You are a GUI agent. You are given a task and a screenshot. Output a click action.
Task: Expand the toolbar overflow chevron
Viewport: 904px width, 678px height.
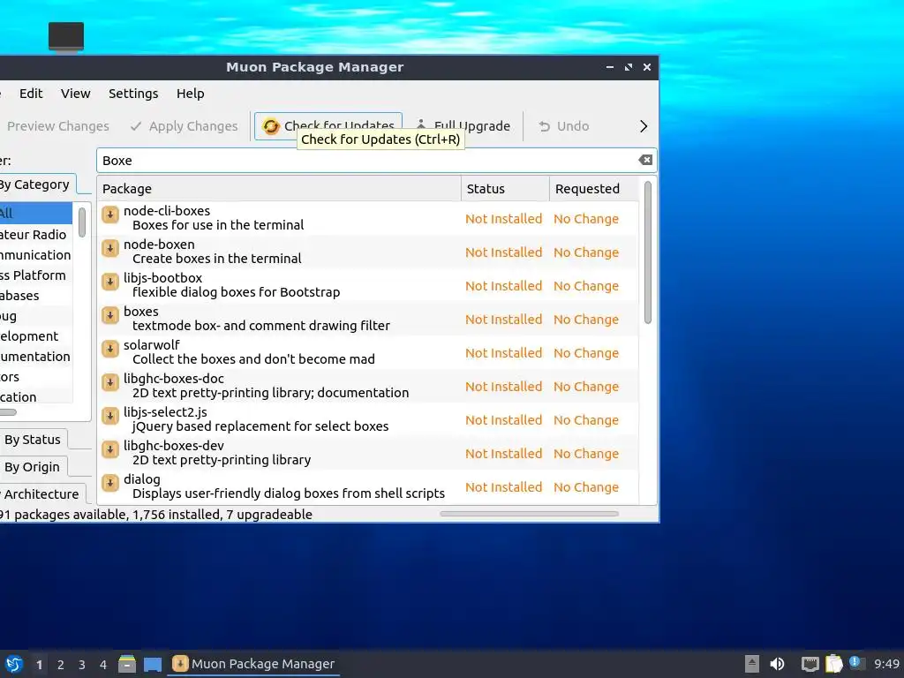point(644,126)
